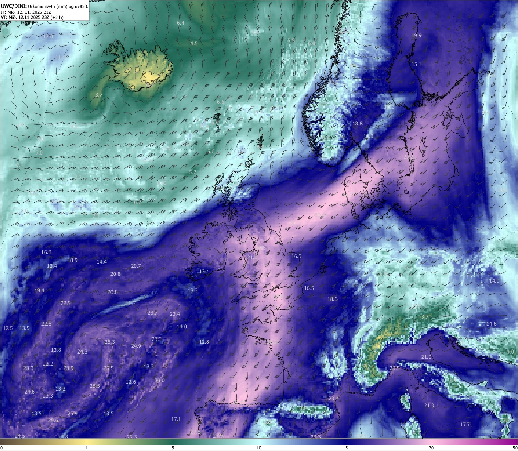Click the 5.2 value label
Screen dimensions: 518x451
point(193,172)
